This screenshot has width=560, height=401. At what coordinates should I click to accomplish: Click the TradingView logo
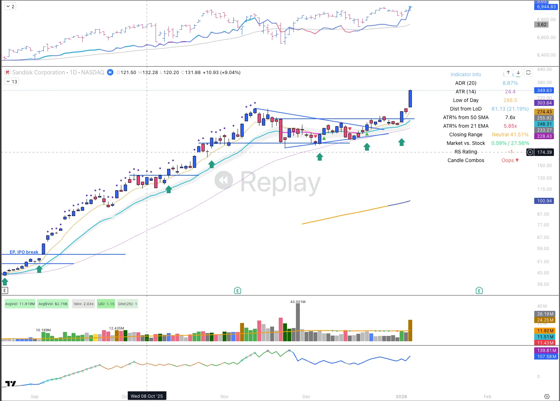(x=11, y=384)
